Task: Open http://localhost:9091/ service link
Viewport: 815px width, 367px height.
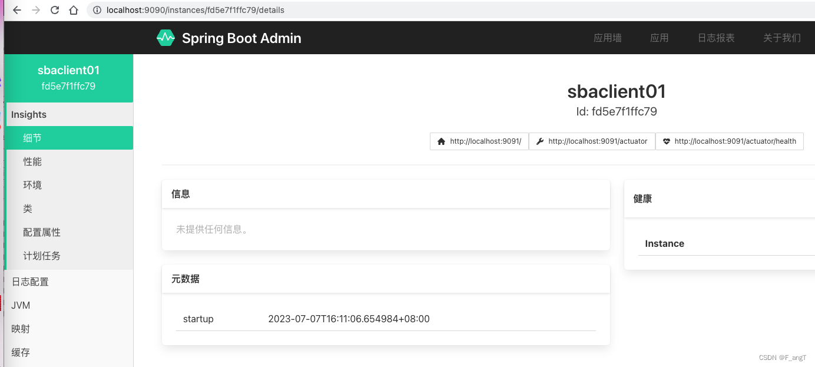Action: pos(479,141)
